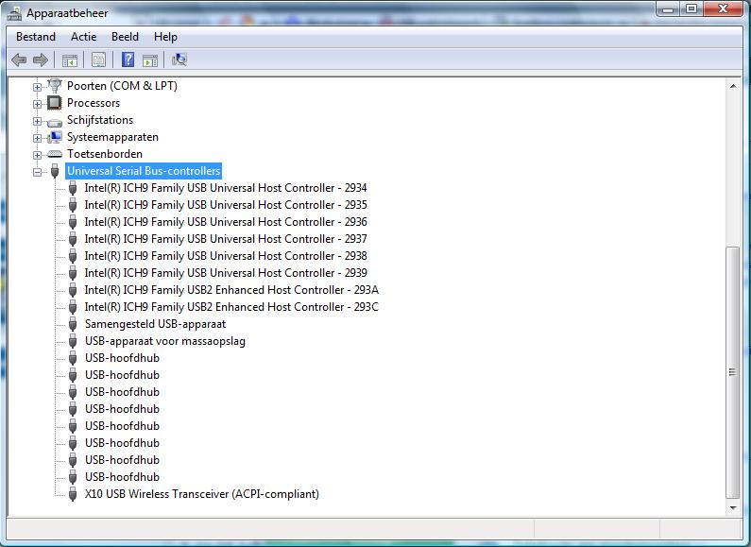Select Universal Host Controller - 2939
This screenshot has height=547, width=751.
pos(226,273)
